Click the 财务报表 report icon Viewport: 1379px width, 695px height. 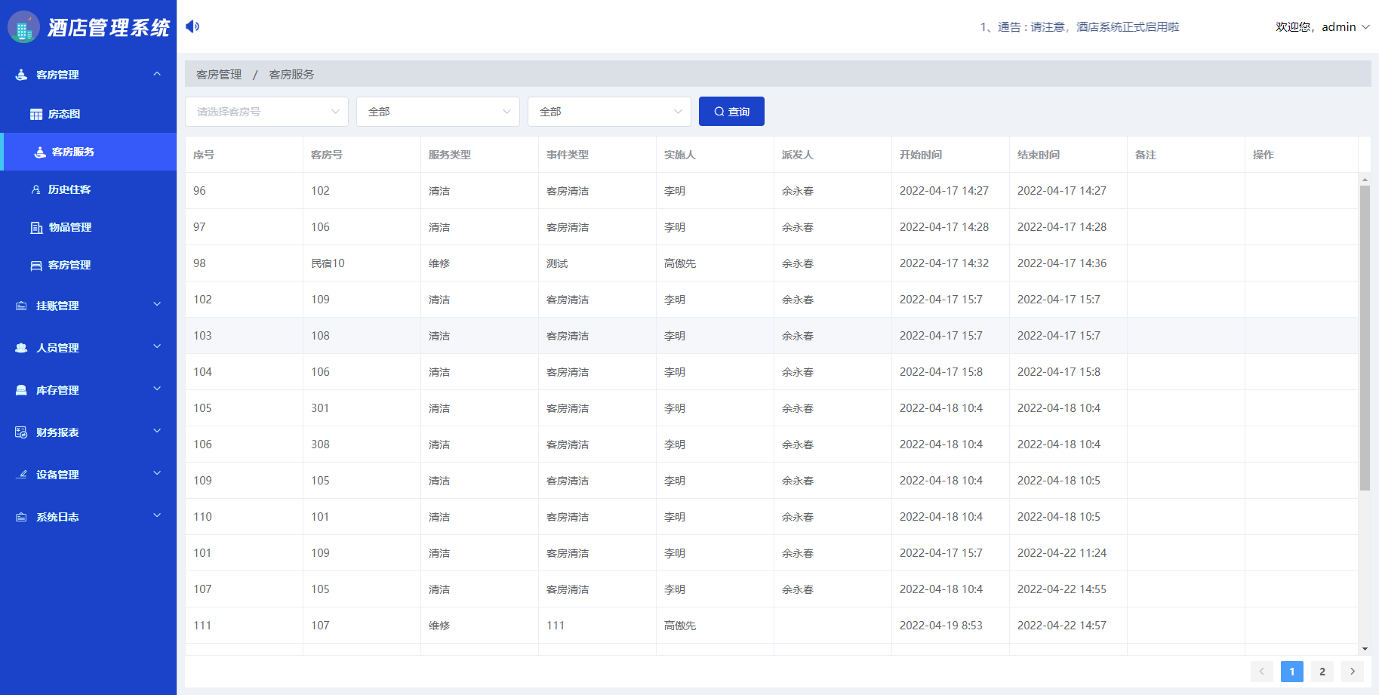coord(21,432)
